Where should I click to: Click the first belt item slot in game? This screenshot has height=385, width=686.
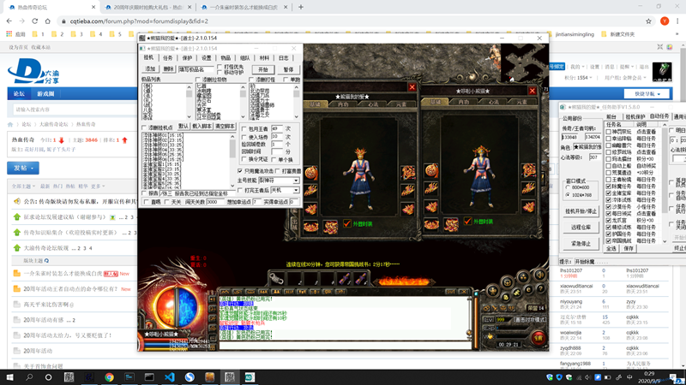[276, 278]
